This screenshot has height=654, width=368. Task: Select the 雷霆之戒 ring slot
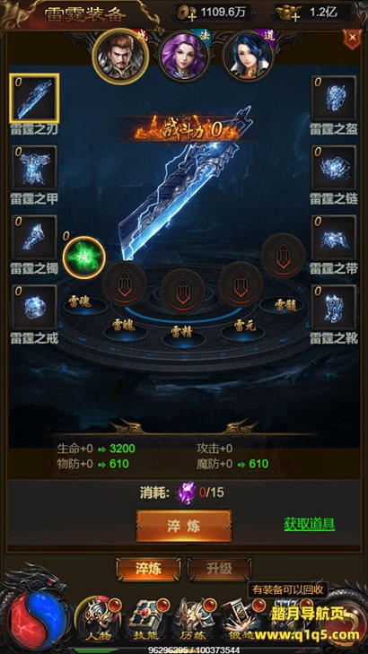34,308
